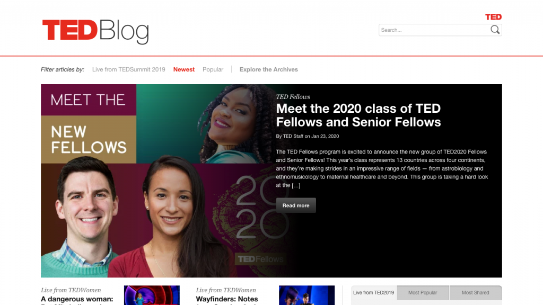
Task: Switch to the Live from TED2019 tab
Action: click(x=374, y=292)
